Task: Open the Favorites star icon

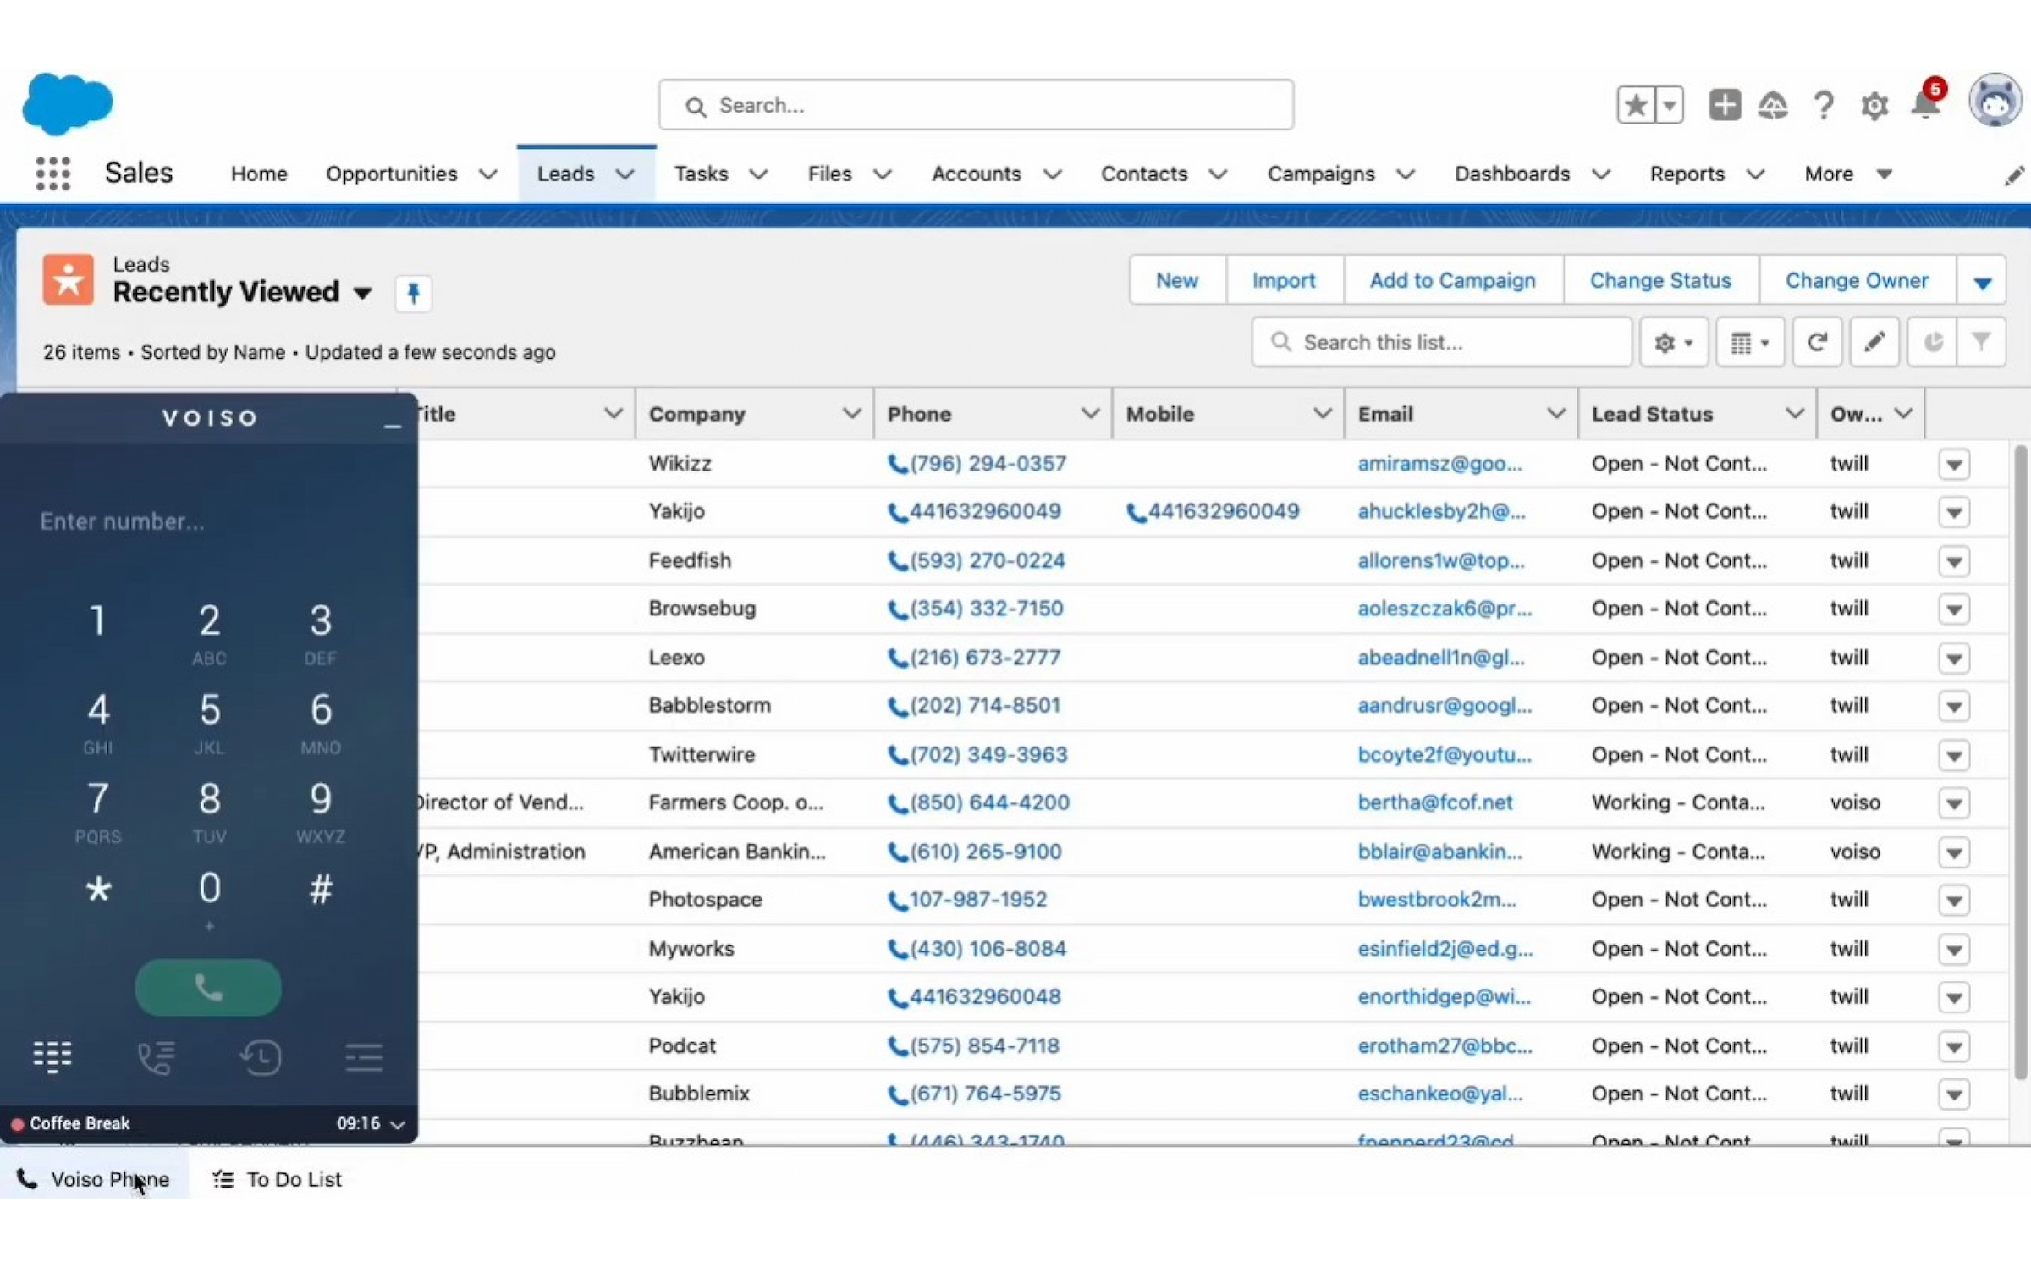Action: (1636, 105)
